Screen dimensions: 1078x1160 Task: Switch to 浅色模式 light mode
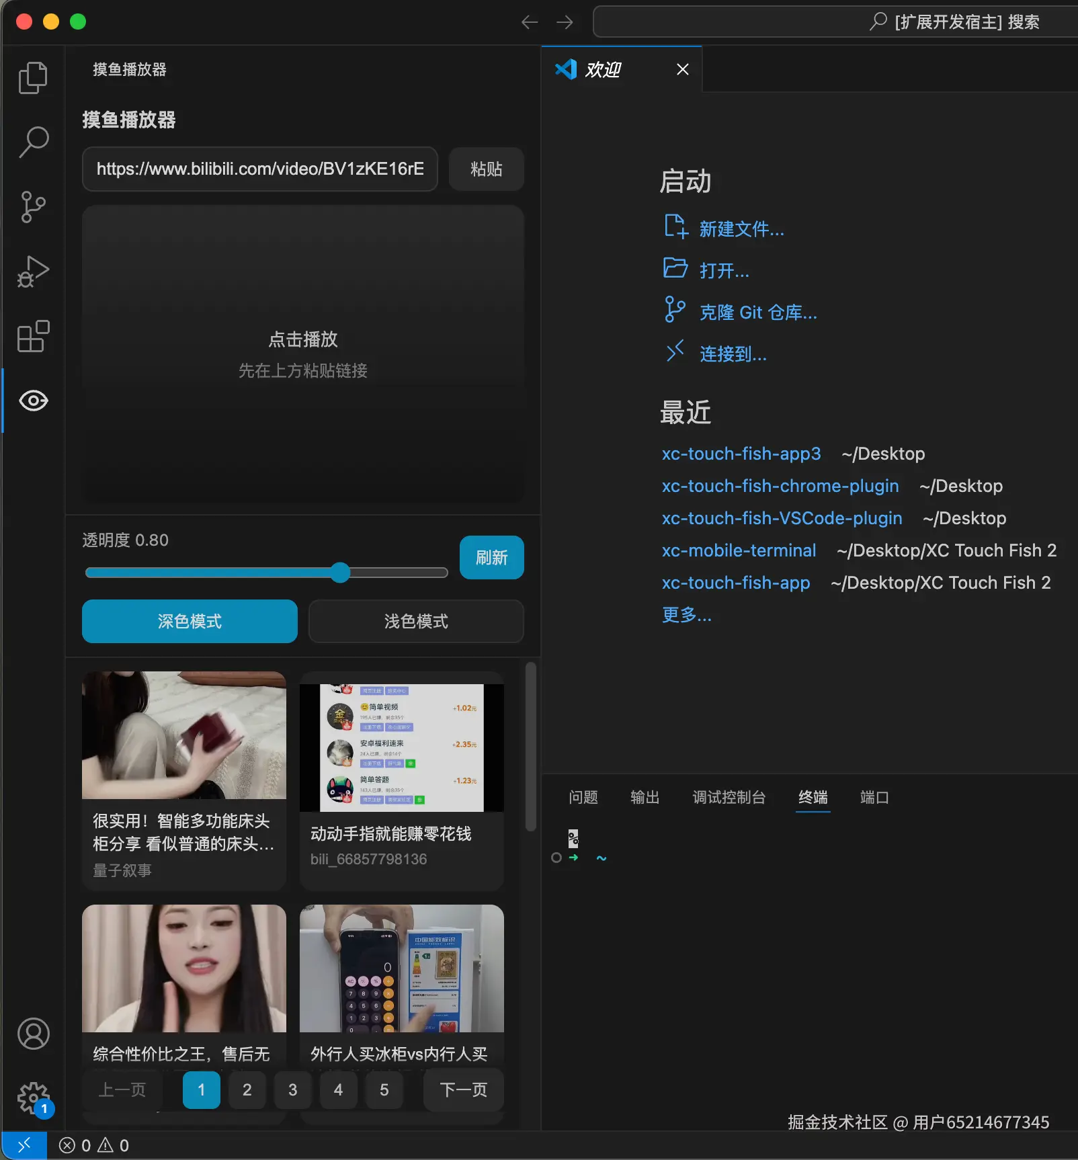click(416, 622)
